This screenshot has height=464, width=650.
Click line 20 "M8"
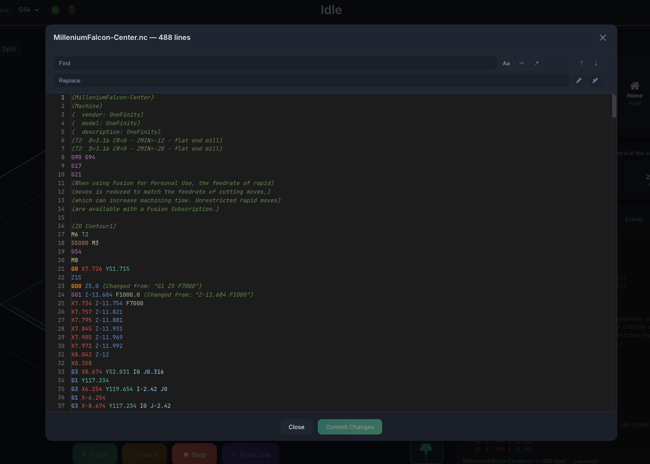(74, 260)
